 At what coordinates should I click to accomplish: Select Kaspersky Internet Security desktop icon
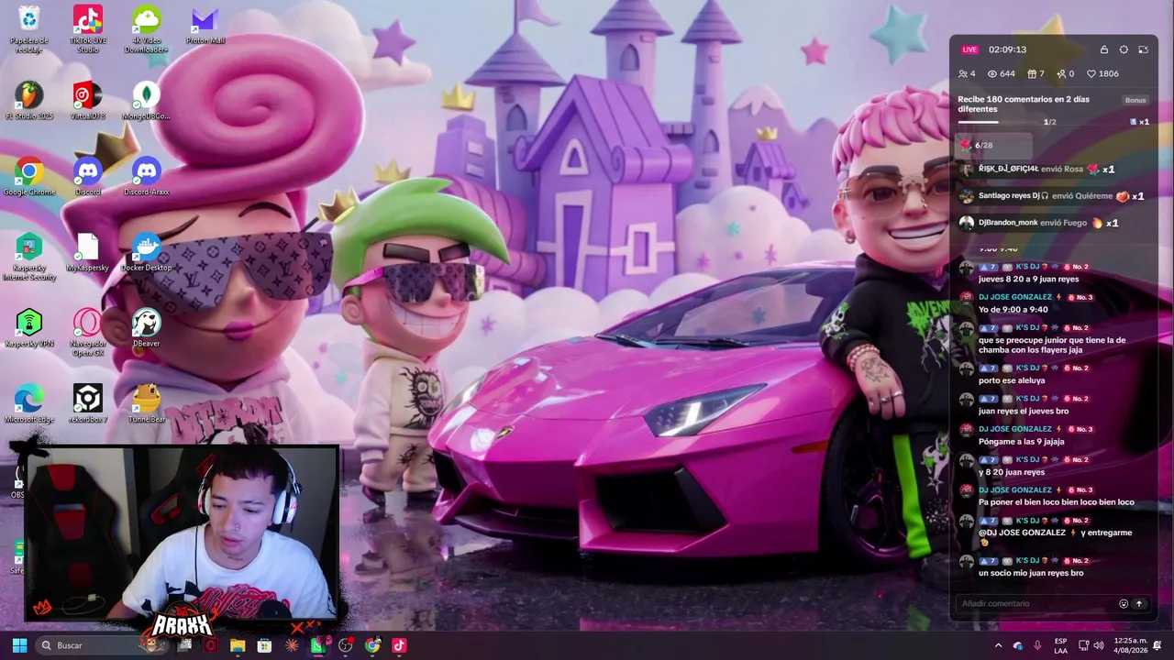click(x=28, y=257)
